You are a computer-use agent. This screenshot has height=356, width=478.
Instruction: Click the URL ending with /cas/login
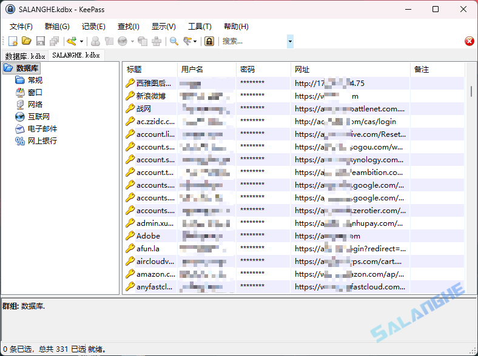[345, 122]
